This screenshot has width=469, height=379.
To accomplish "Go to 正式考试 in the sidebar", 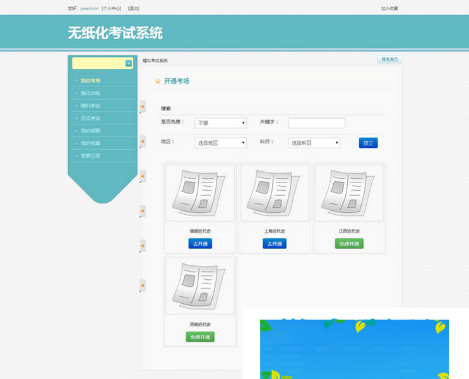I will pos(90,118).
